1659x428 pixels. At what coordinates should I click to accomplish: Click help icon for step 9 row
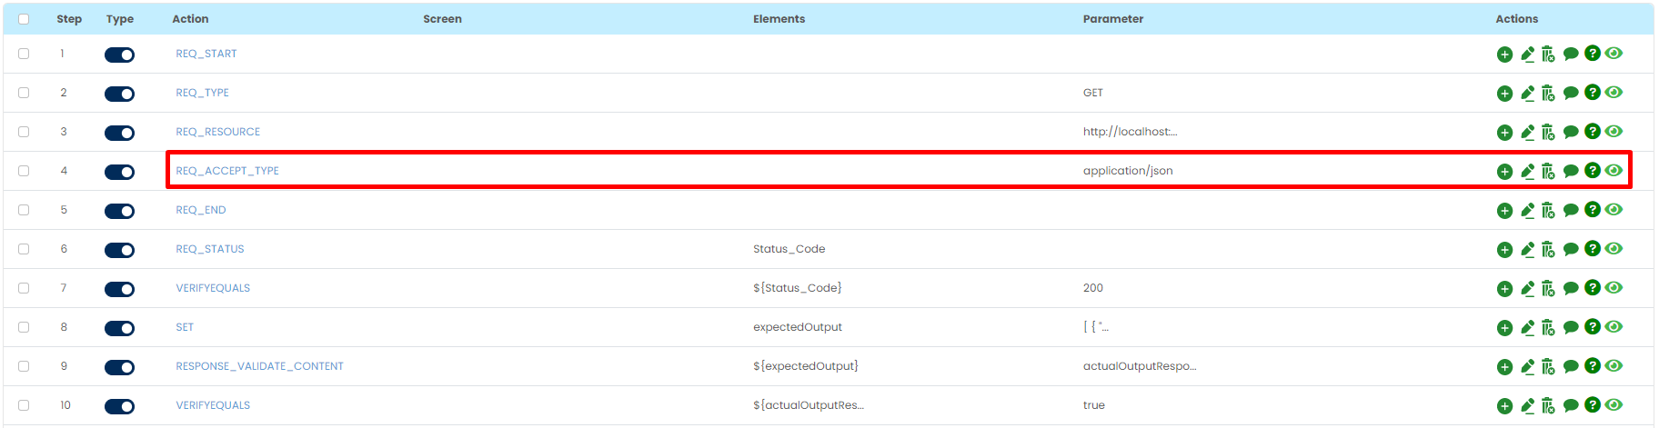pos(1592,366)
